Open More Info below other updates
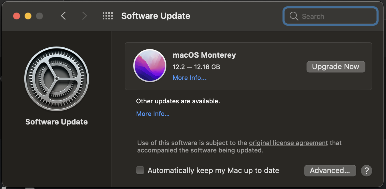386x189 pixels. 153,114
